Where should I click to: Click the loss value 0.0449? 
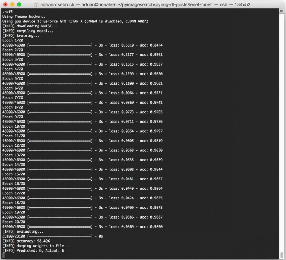[x=127, y=188]
